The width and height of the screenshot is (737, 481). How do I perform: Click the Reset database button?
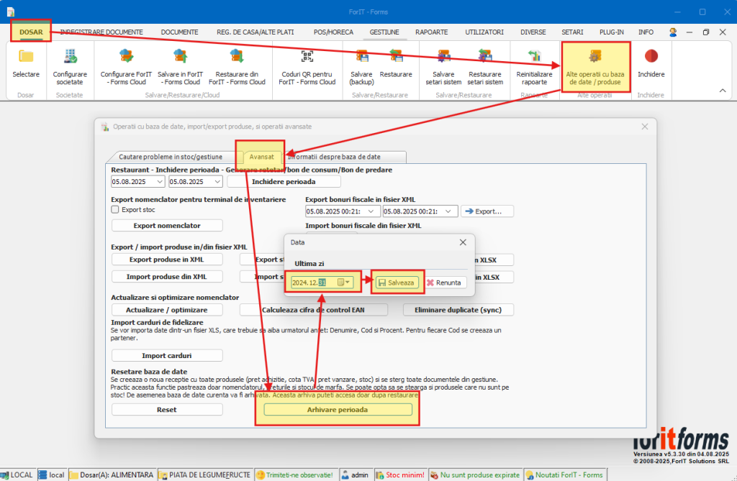click(x=167, y=410)
